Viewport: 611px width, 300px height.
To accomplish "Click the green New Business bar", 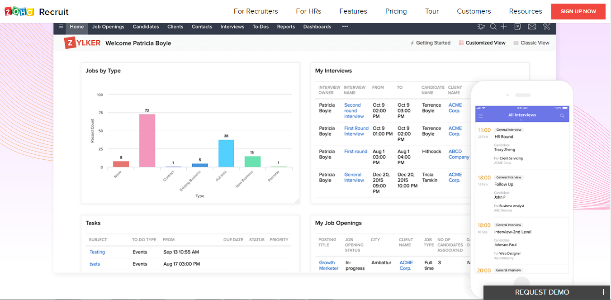I will tap(253, 162).
